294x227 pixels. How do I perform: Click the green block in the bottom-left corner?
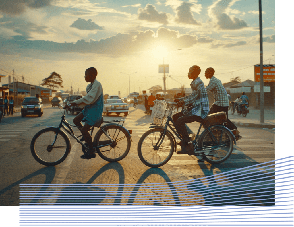(9, 216)
